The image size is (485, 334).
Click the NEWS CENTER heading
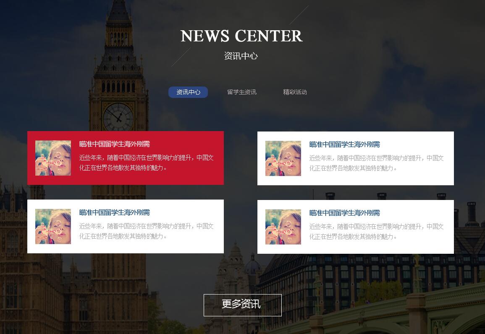(x=241, y=36)
